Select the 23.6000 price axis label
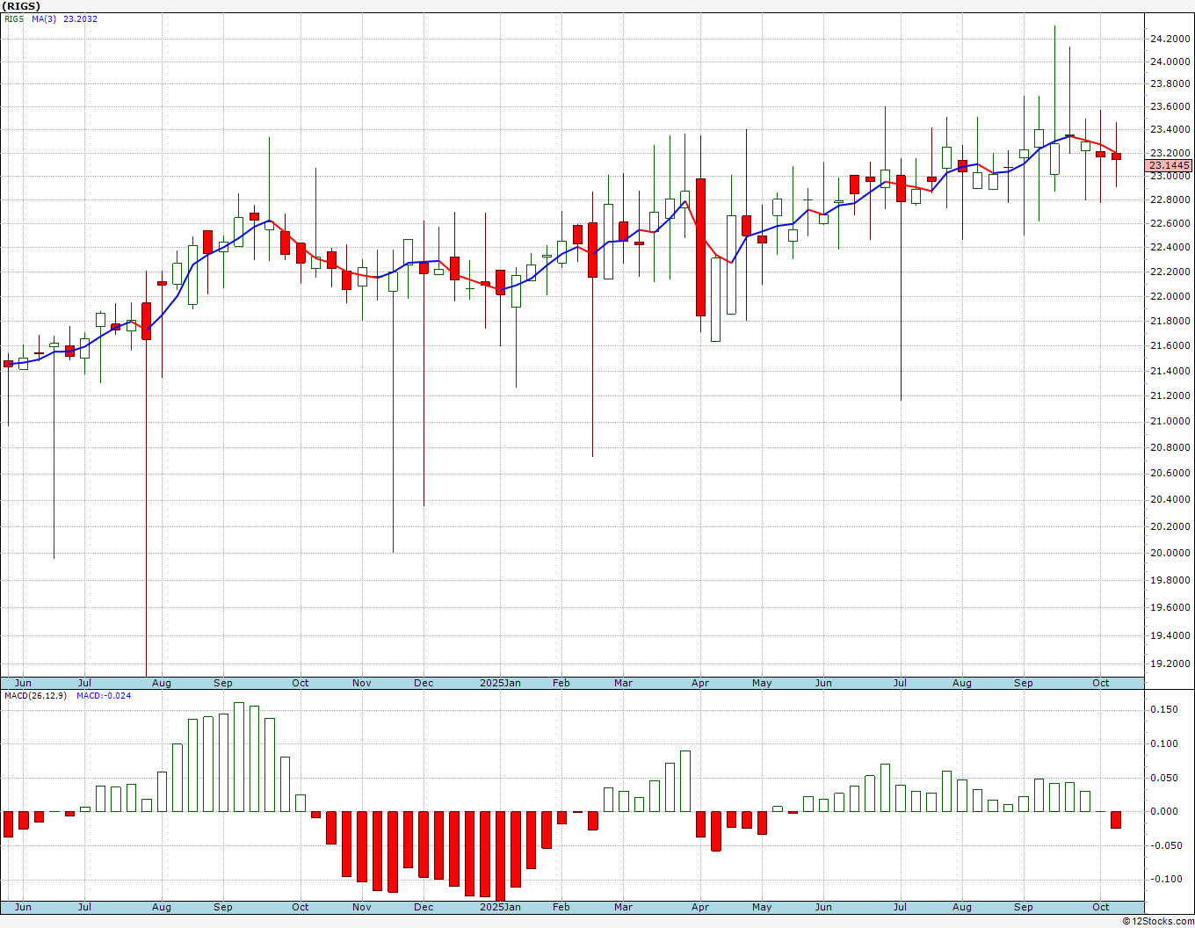The height and width of the screenshot is (928, 1195). [x=1169, y=107]
